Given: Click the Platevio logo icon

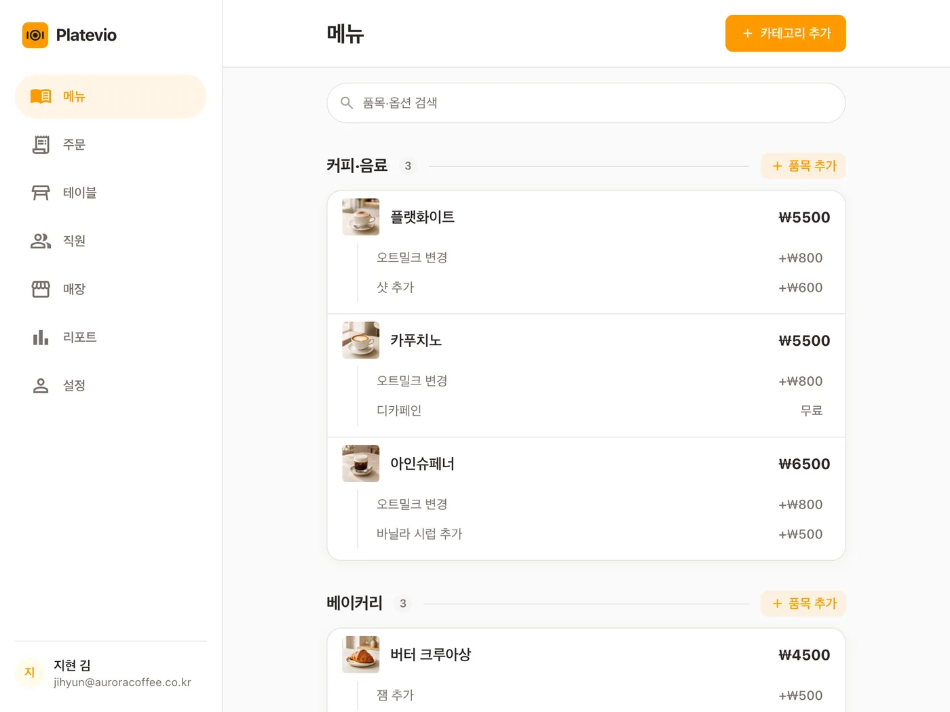Looking at the screenshot, I should point(35,35).
